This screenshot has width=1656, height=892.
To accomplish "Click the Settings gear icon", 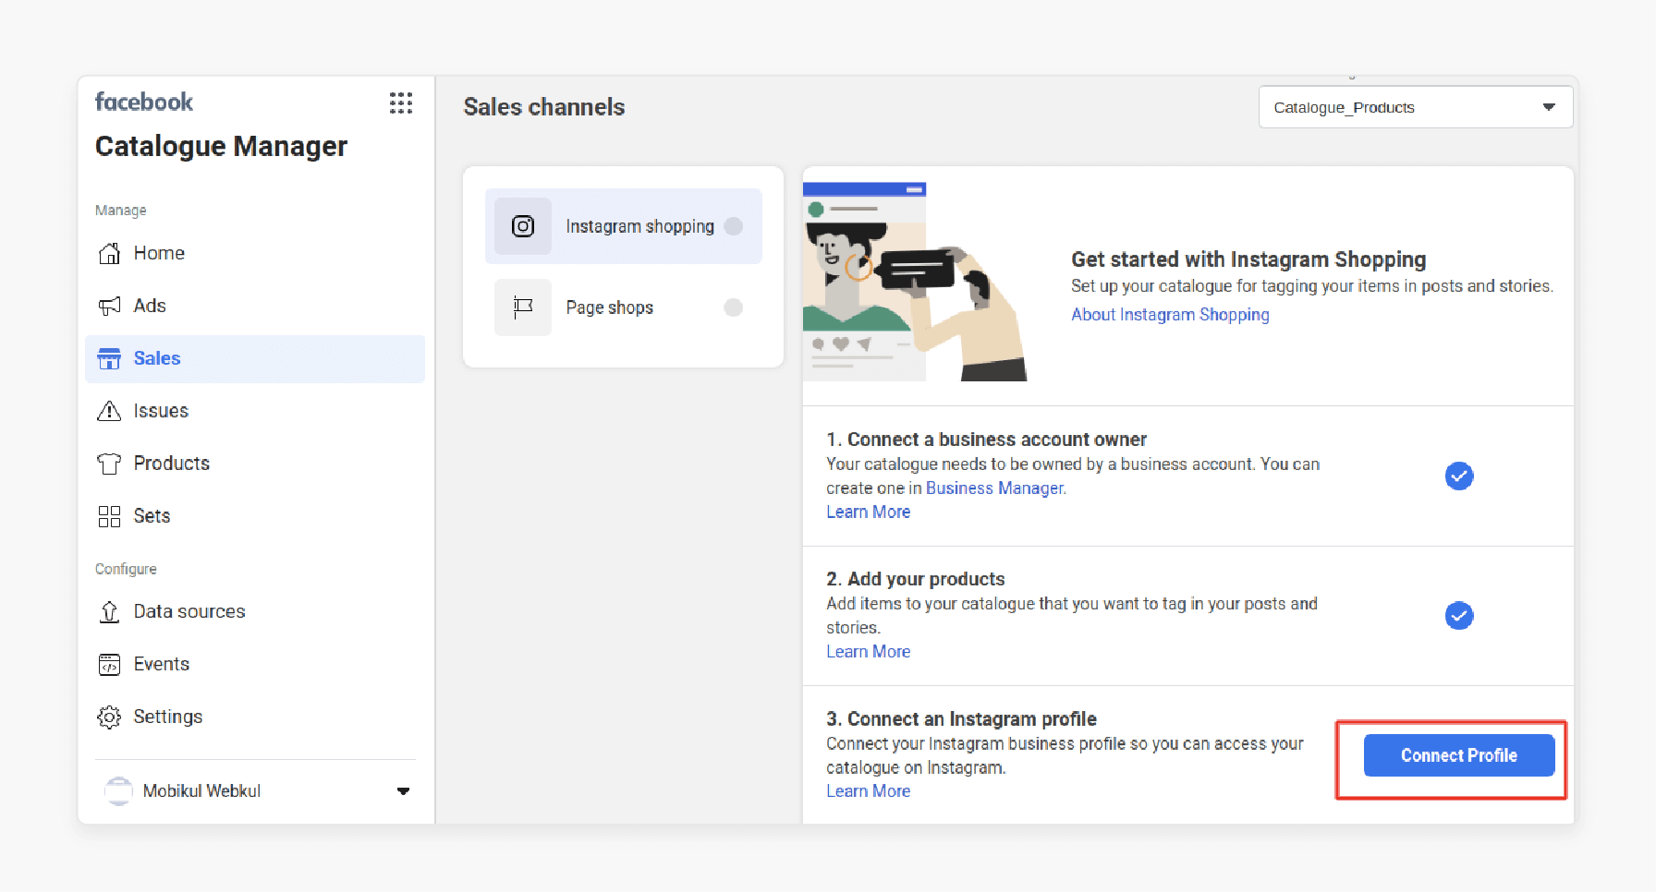I will (109, 717).
